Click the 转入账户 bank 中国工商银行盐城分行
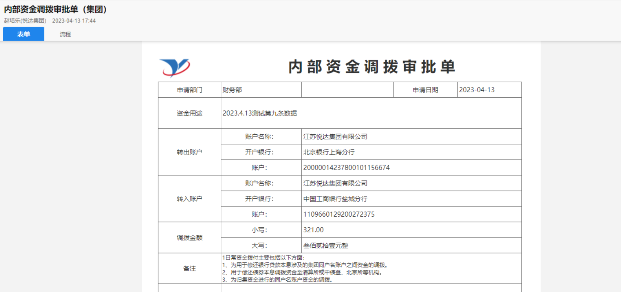 point(335,199)
